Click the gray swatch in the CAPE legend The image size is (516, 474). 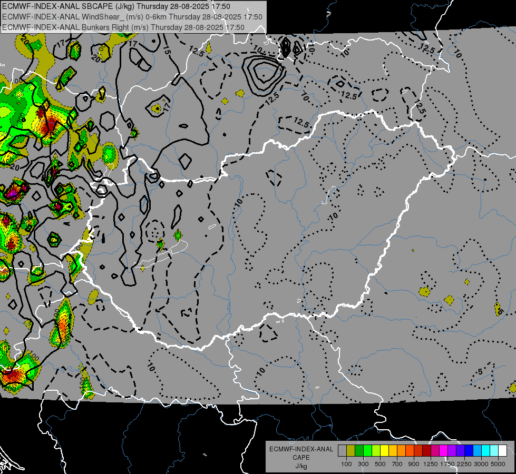click(x=342, y=451)
